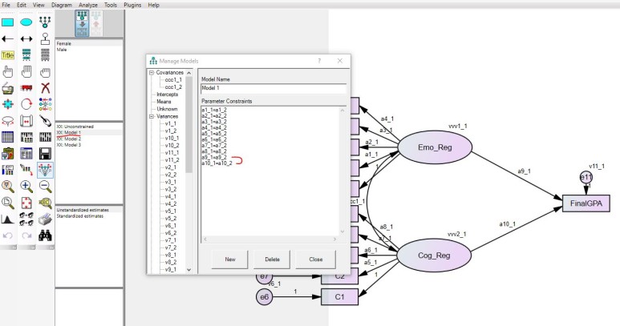Open the File menu
Screen dimensions: 620x326
pyautogui.click(x=6, y=5)
